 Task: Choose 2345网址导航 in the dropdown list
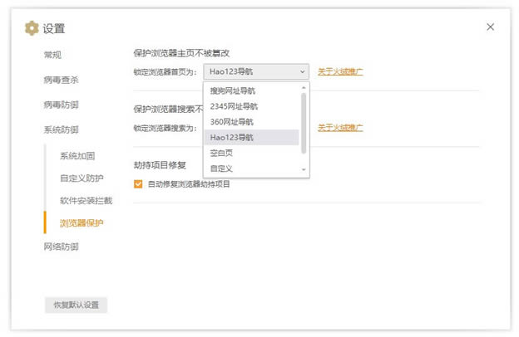coord(234,105)
